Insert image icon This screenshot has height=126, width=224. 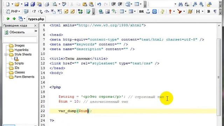pos(107,12)
